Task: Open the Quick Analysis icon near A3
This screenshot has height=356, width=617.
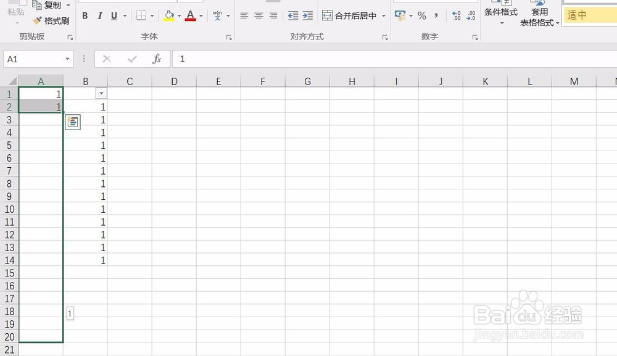Action: click(x=73, y=122)
